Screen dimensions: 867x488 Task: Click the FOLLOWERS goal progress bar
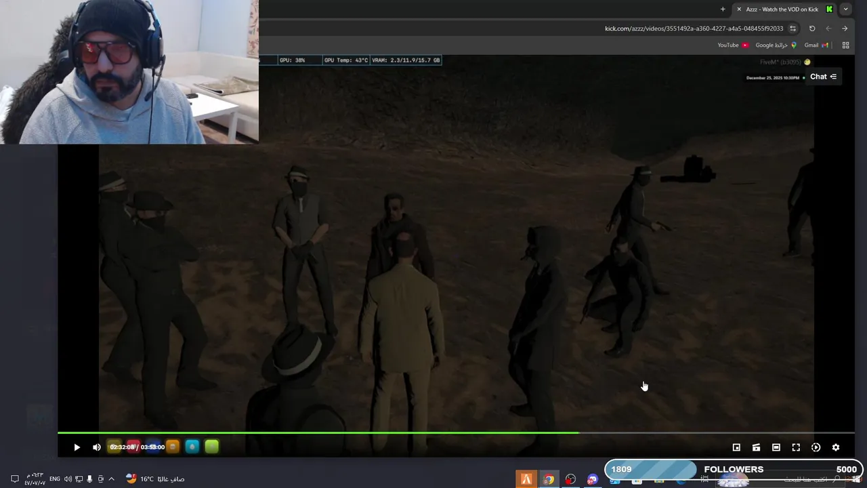pyautogui.click(x=734, y=469)
